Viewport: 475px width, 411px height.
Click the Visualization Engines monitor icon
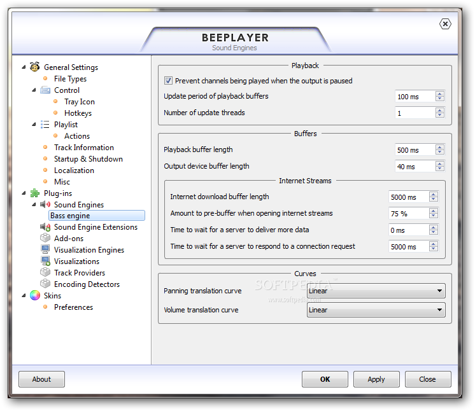tap(45, 249)
